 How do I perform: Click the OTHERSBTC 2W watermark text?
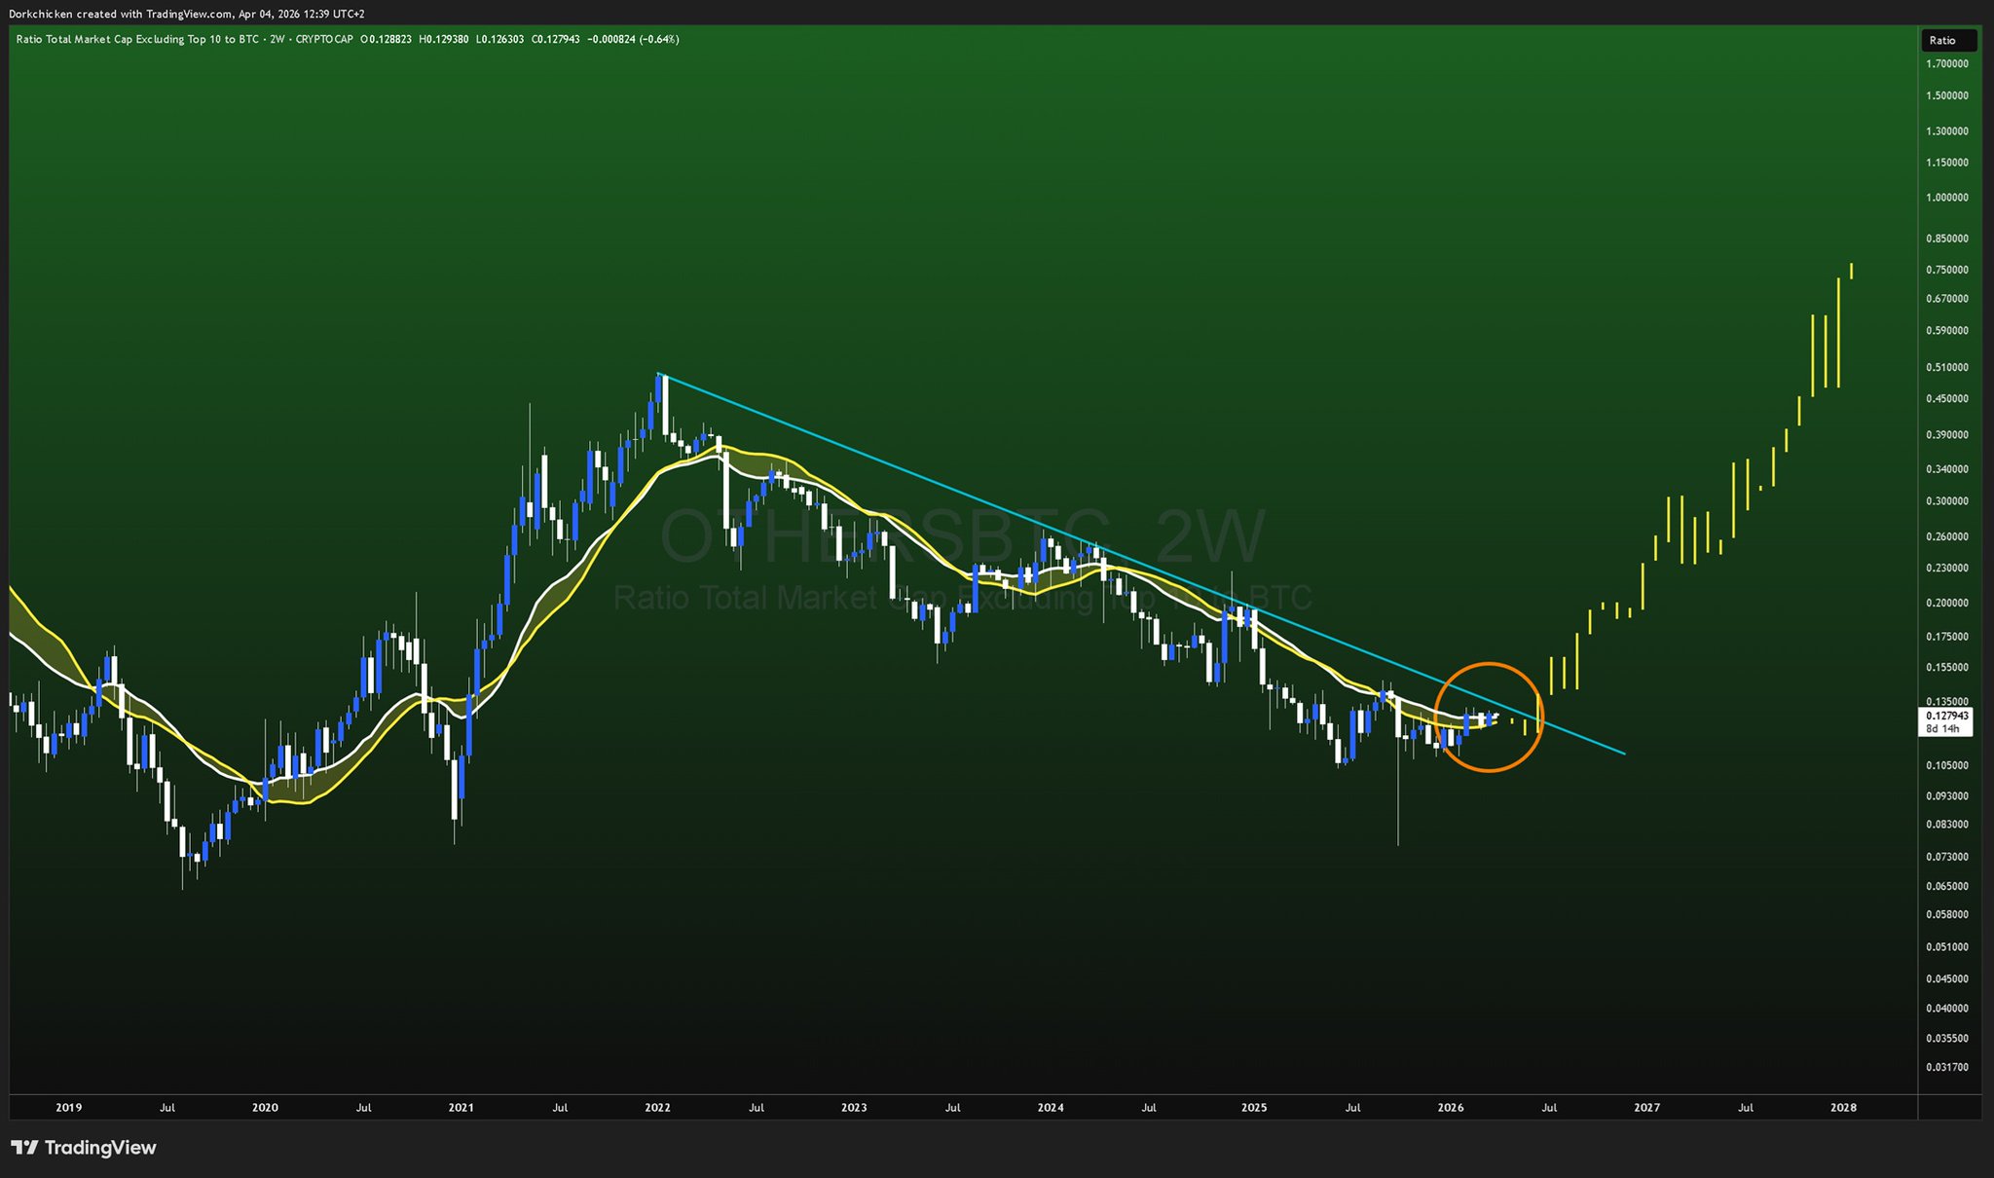(x=962, y=537)
